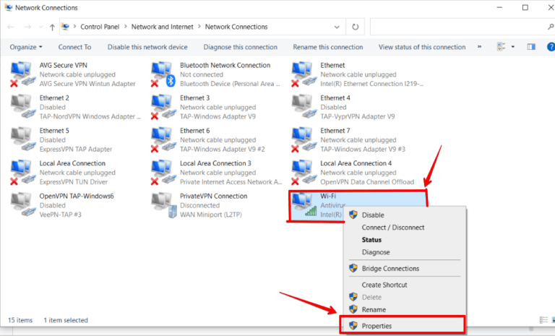Click the Refresh button beside address bar

tap(355, 27)
